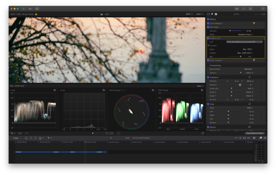The image size is (276, 175).
Task: Click the Index button
Action: point(16,138)
